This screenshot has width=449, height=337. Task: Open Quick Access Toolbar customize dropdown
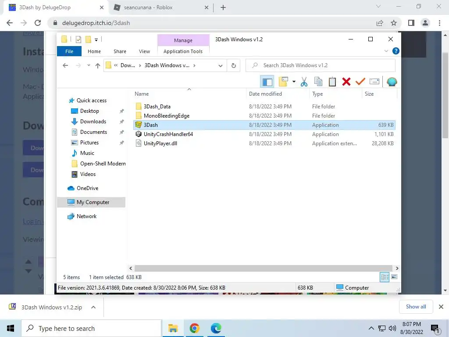point(96,40)
